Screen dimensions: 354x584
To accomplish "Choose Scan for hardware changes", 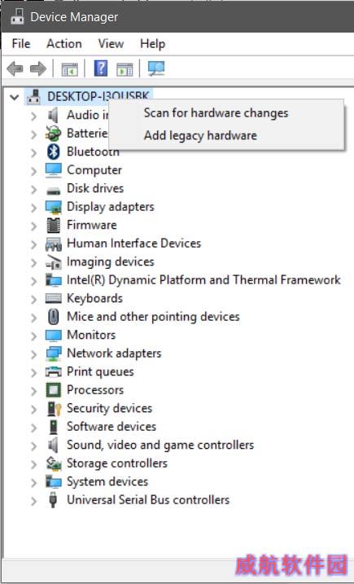I will pos(216,113).
